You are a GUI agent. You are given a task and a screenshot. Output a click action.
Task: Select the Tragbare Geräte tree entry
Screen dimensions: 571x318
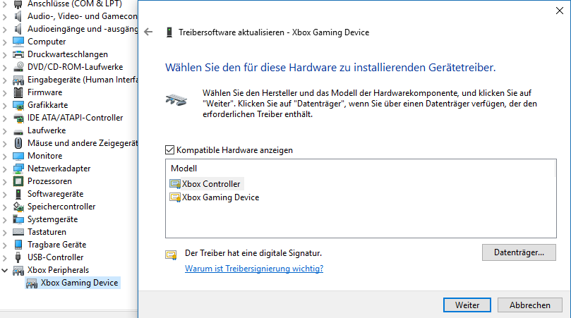tap(56, 245)
